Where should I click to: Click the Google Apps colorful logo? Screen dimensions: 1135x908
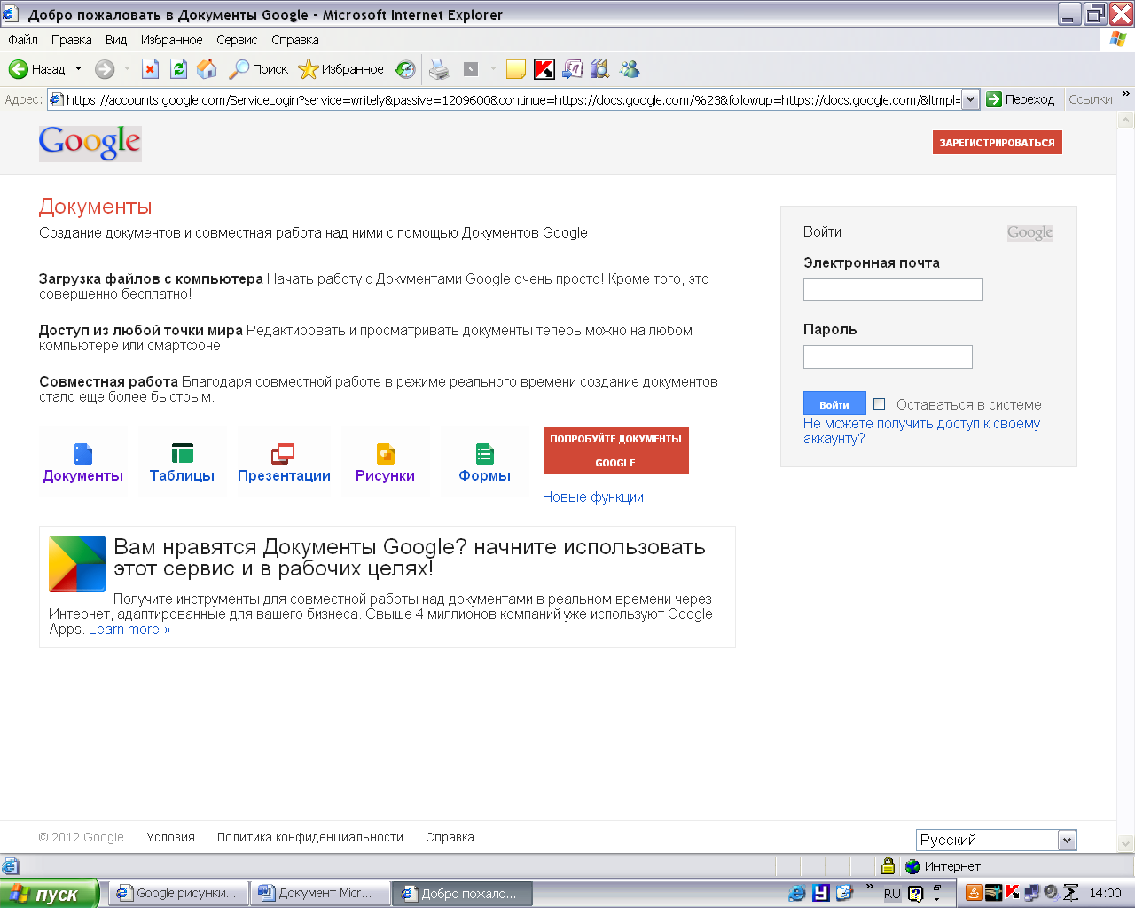tap(77, 564)
